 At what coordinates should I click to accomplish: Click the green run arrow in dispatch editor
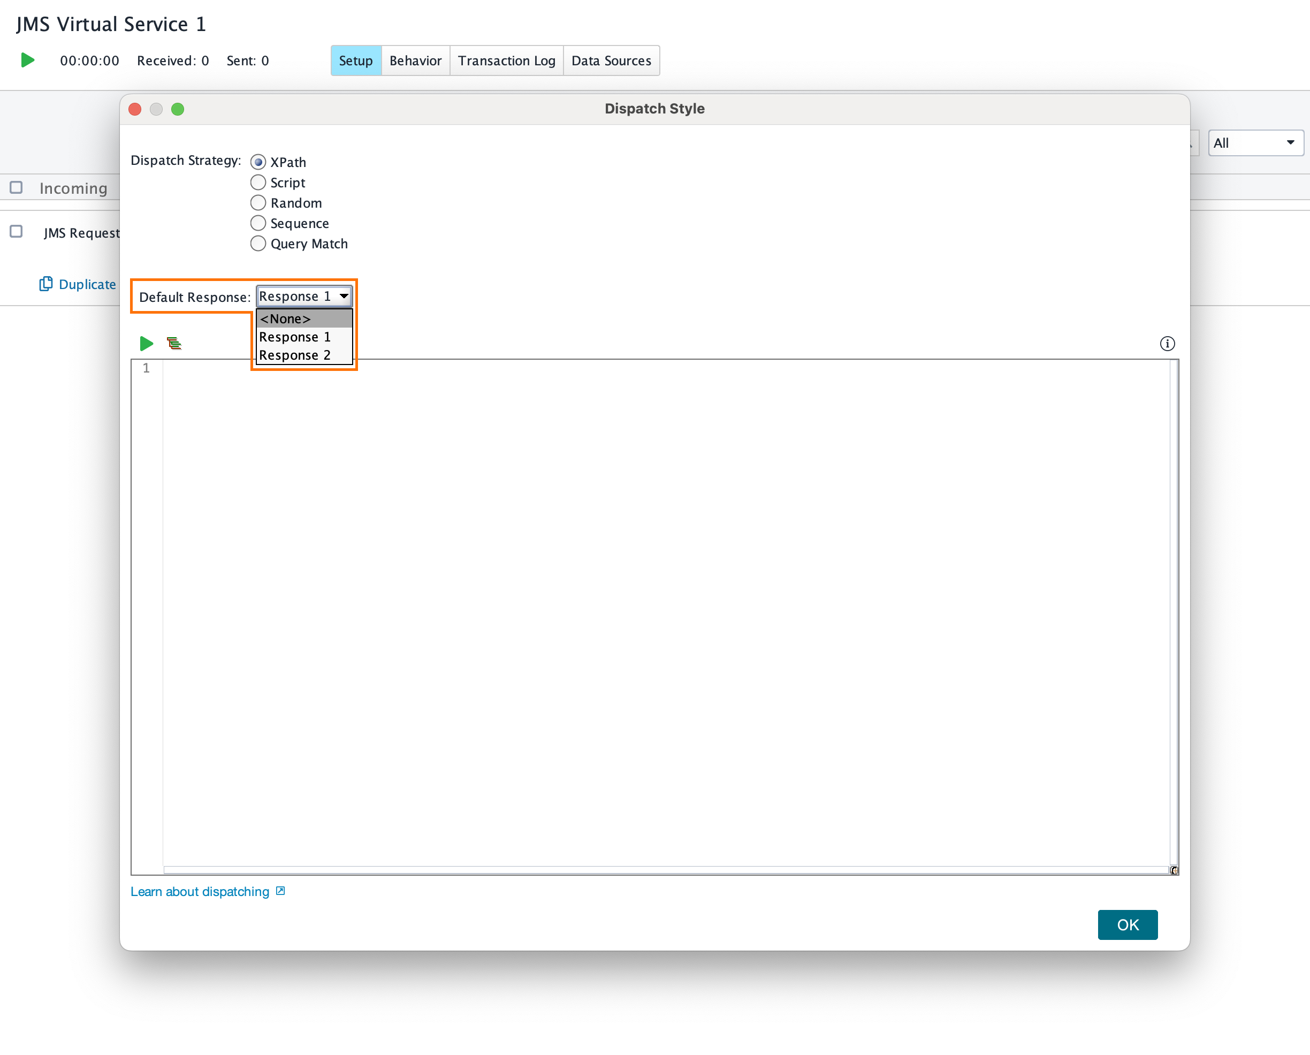tap(146, 343)
